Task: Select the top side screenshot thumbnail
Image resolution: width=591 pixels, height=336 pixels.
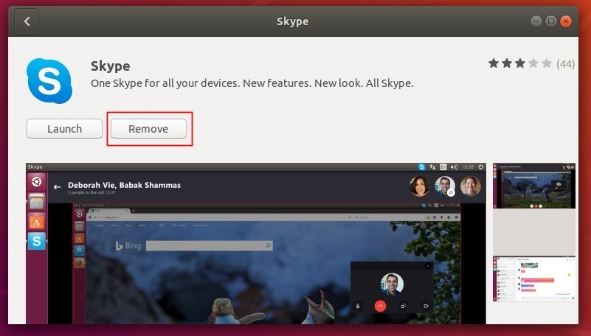Action: [x=534, y=186]
